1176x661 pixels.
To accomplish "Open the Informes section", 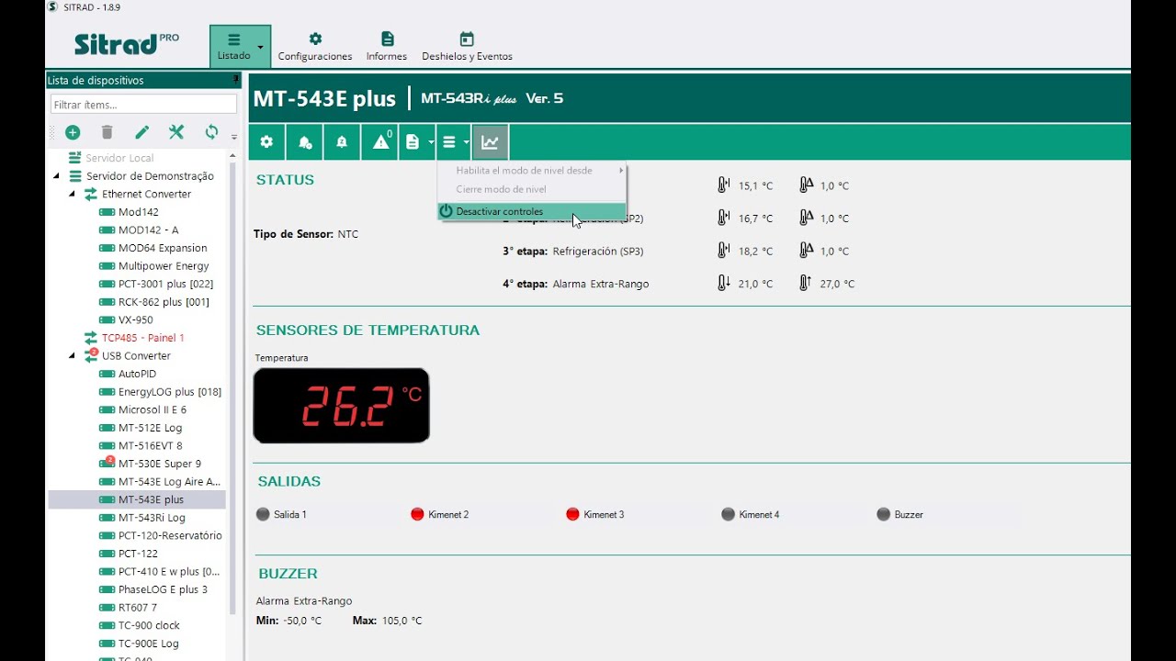I will 387,46.
